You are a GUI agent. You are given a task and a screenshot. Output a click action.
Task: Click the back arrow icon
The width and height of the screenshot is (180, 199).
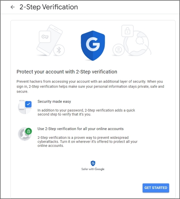pyautogui.click(x=13, y=7)
